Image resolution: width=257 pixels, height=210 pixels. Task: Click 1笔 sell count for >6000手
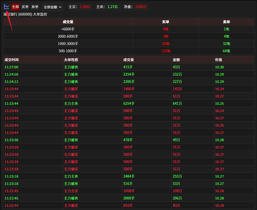[226, 29]
